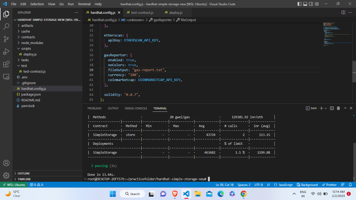This screenshot has height=200, width=356.
Task: Click JavaScript language mode selector
Action: [283, 185]
